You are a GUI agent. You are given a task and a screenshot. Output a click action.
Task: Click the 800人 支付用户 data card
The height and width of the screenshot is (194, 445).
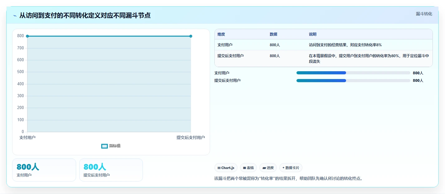click(44, 170)
